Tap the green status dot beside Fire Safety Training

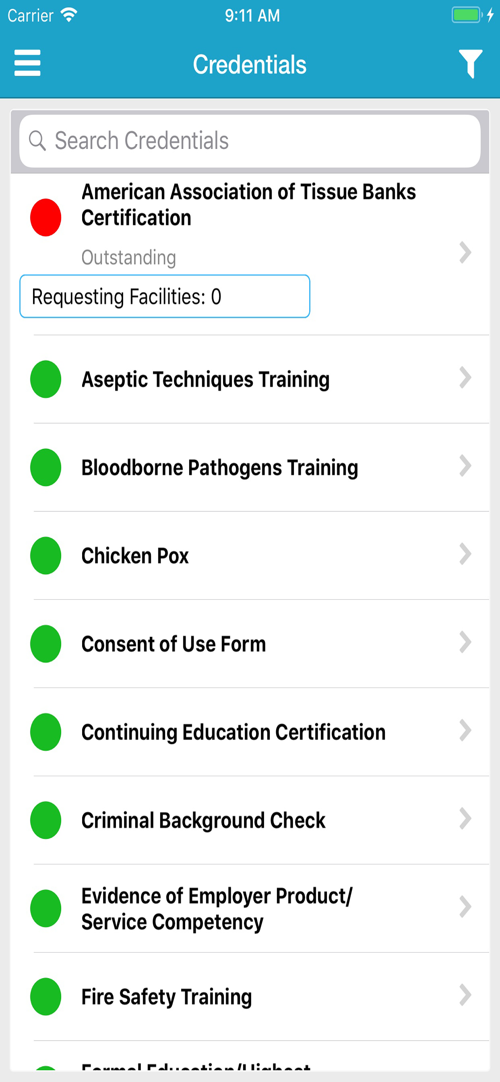click(46, 996)
